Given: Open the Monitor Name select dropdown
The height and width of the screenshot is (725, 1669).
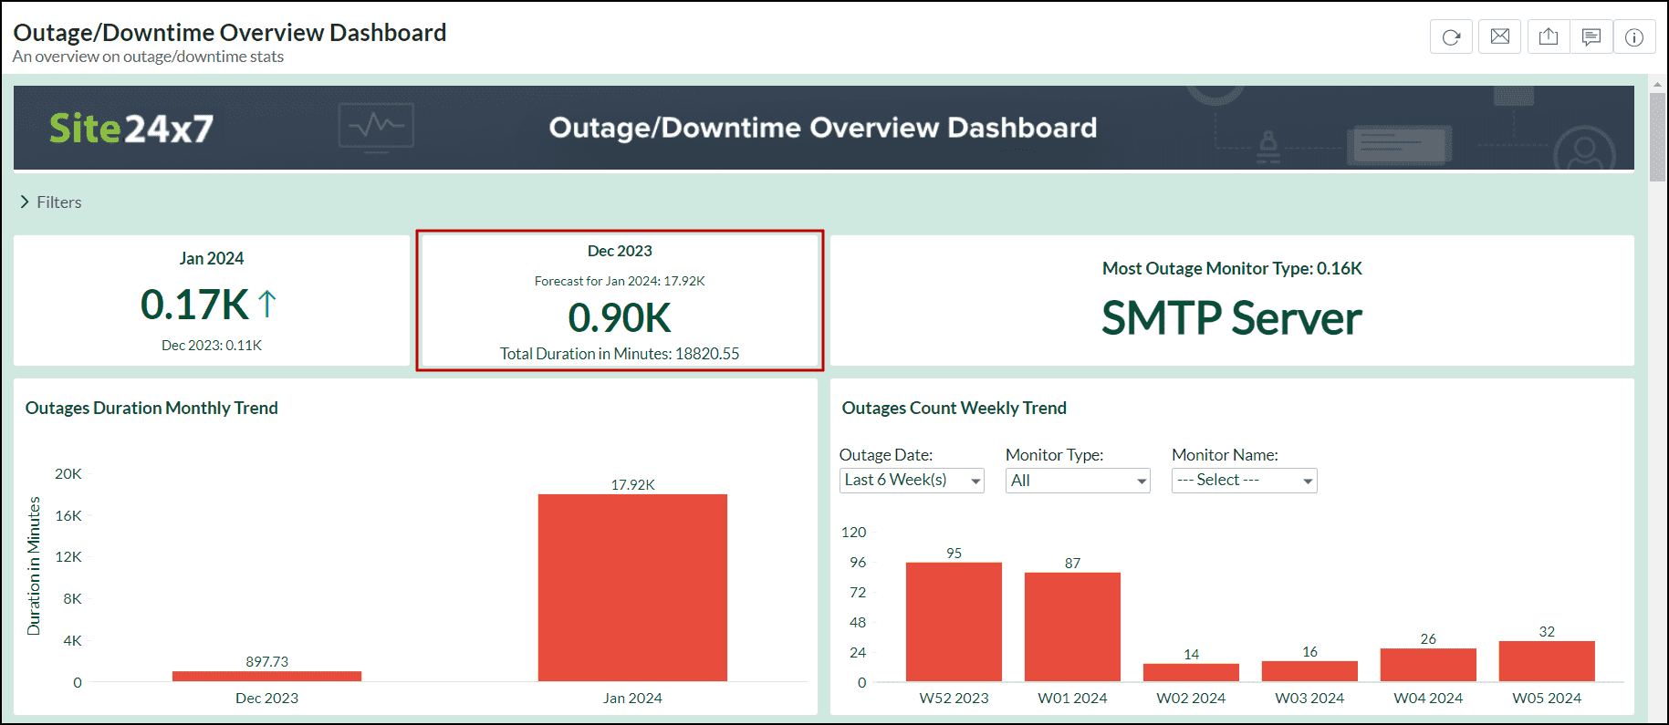Looking at the screenshot, I should 1243,481.
